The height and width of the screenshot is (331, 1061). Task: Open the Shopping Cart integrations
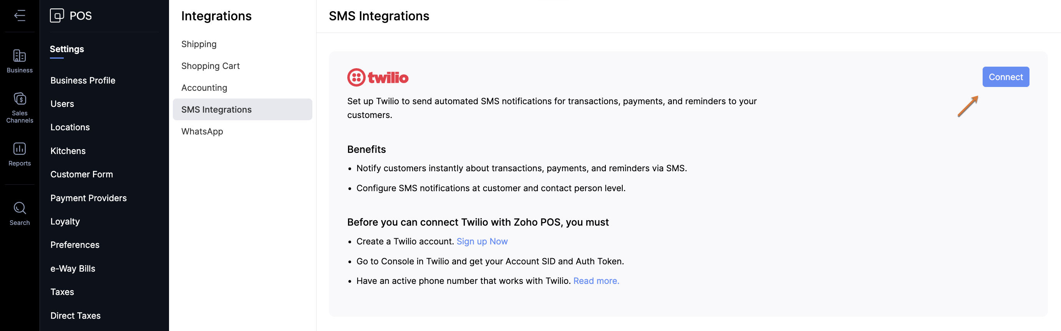210,66
